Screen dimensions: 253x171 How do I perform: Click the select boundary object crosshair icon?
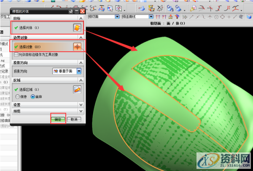tap(77, 46)
